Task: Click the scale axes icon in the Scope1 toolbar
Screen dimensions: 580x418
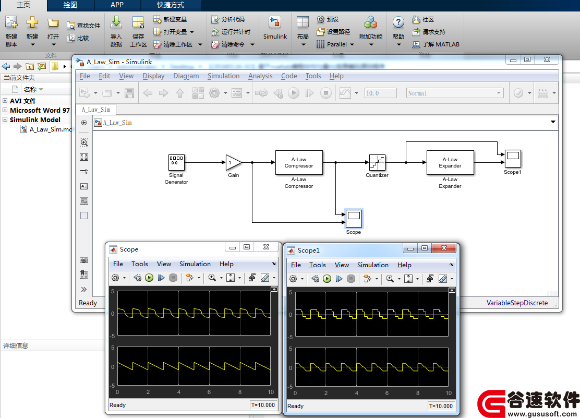Action: coord(408,279)
